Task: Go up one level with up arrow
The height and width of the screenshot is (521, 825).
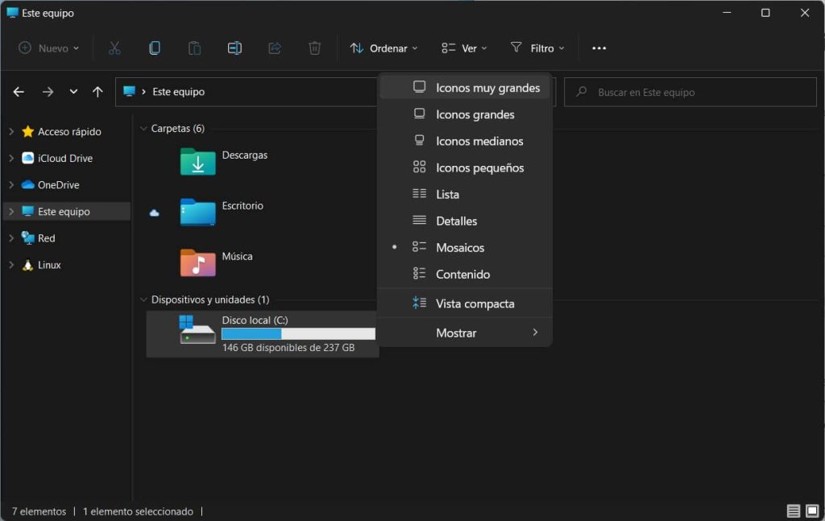Action: tap(97, 92)
